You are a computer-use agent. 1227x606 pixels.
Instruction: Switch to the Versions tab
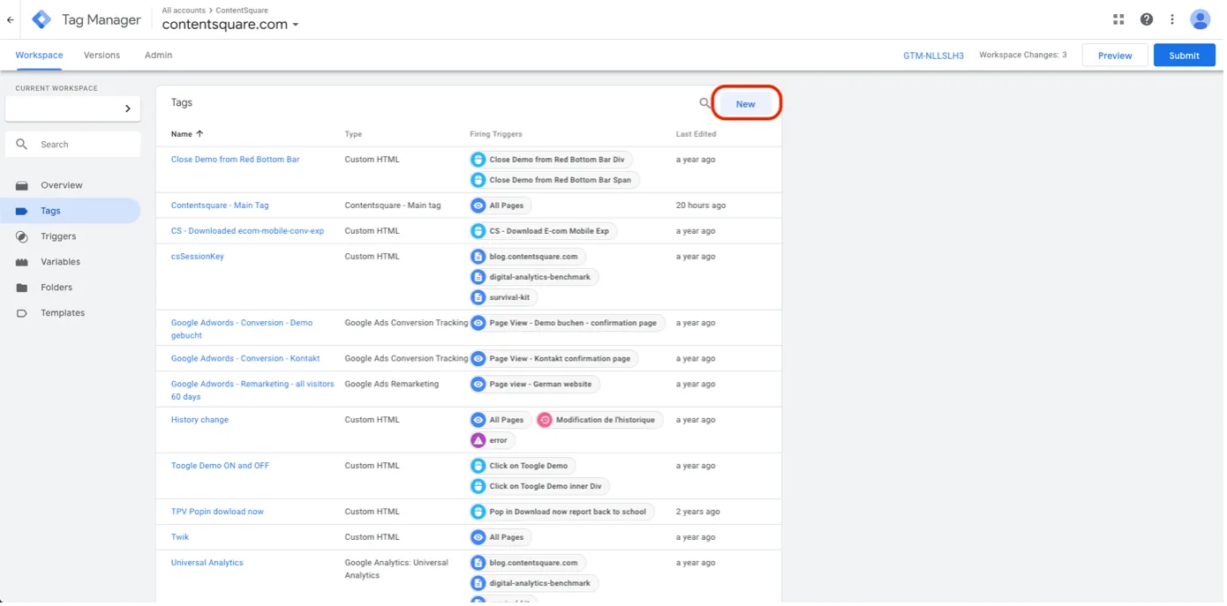pos(102,55)
